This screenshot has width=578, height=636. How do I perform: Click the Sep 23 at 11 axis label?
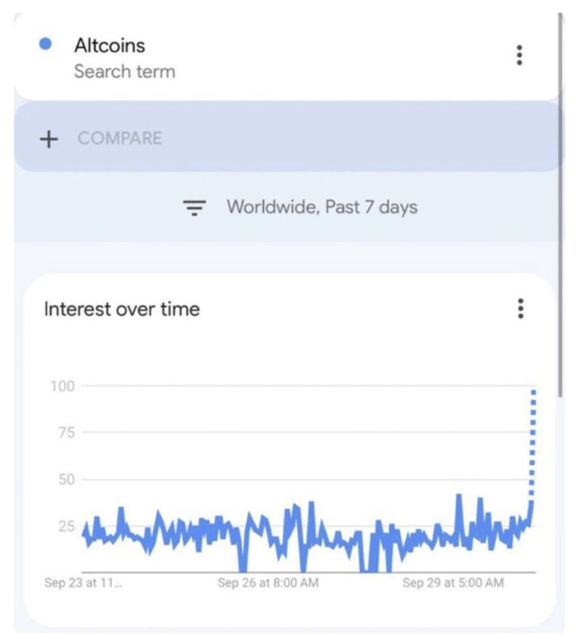(x=83, y=583)
